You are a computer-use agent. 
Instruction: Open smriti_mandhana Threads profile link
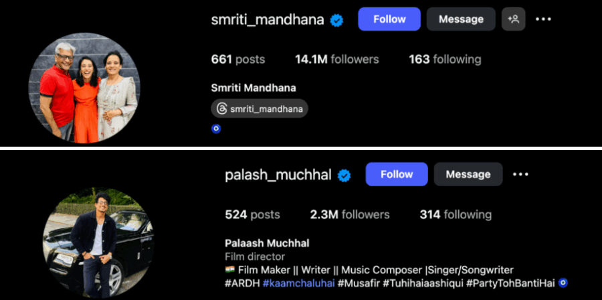(x=260, y=109)
